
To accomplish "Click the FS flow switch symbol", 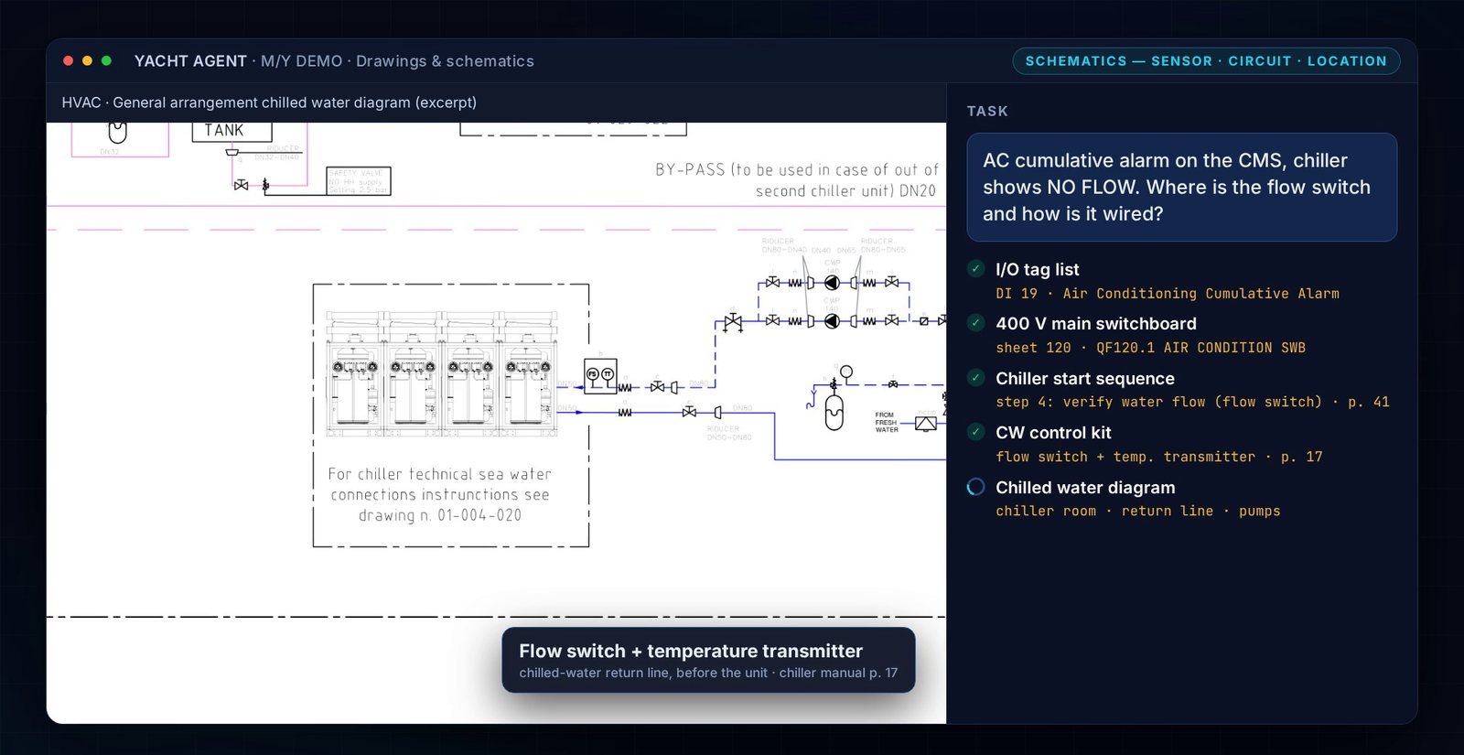I will (x=593, y=374).
